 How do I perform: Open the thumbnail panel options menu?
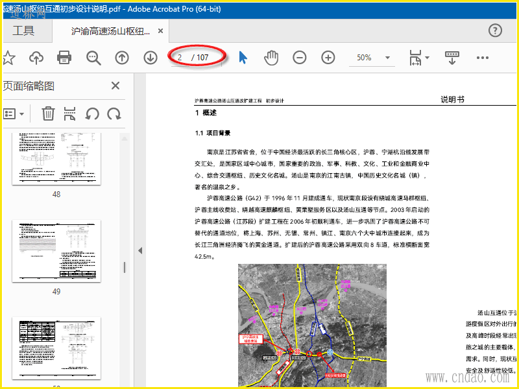tap(14, 114)
